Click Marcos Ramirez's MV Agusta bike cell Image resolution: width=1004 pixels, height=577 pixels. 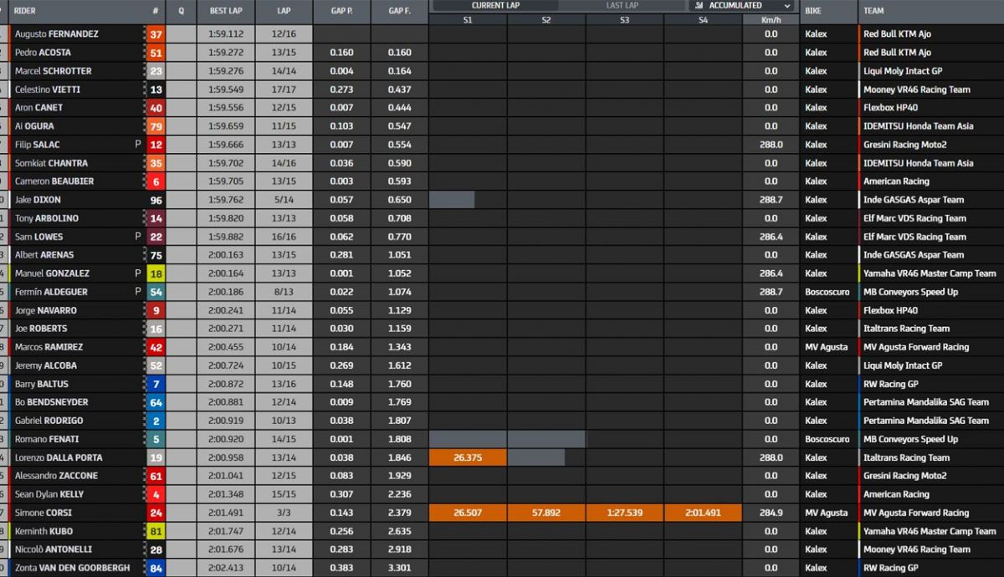click(826, 347)
